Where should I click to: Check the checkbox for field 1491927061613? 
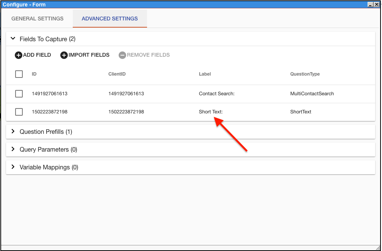pyautogui.click(x=19, y=94)
